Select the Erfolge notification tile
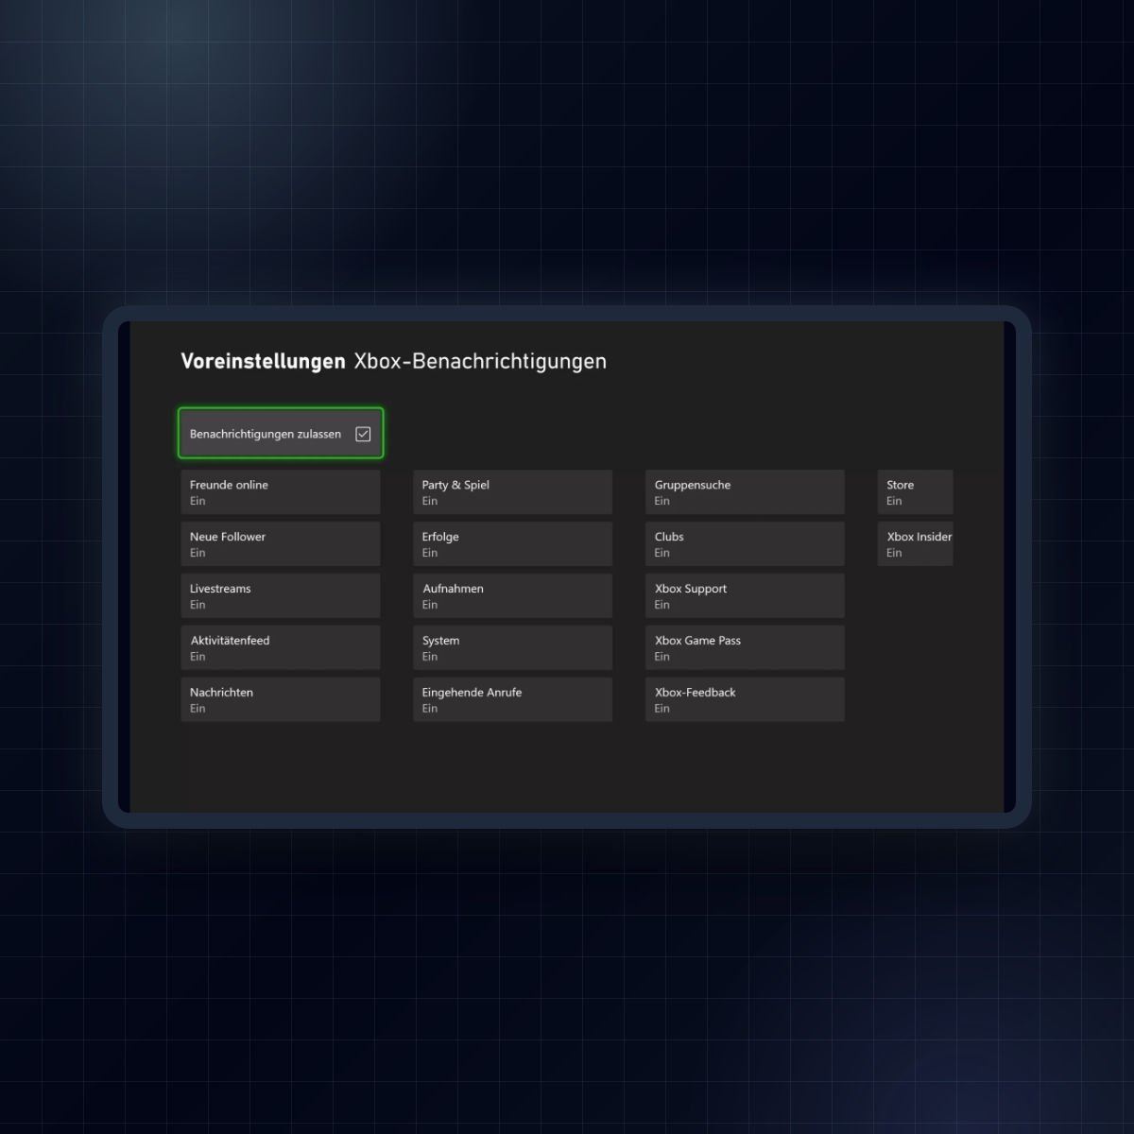This screenshot has width=1134, height=1134. pos(513,544)
